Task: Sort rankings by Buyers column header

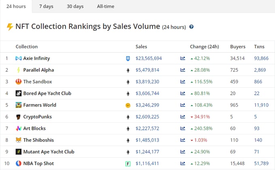Action: pos(238,47)
